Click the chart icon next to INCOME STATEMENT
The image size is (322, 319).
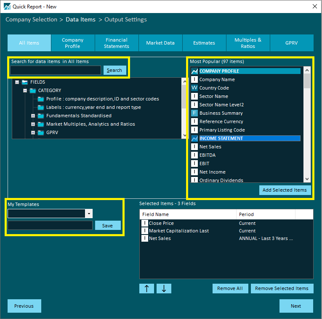[x=194, y=138]
